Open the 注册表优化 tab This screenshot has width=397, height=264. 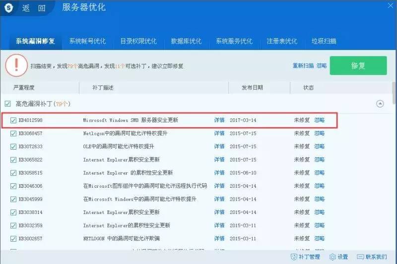click(x=282, y=41)
